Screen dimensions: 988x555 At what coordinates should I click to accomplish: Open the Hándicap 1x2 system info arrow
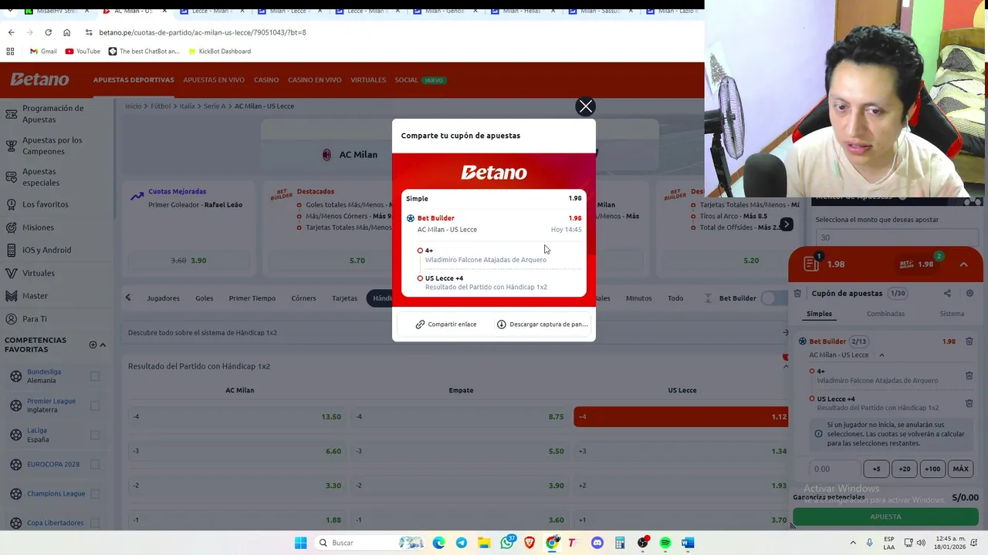click(x=785, y=333)
